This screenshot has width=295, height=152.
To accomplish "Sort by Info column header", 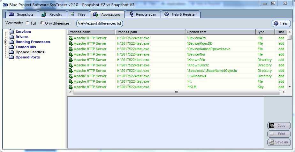I will [x=281, y=32].
